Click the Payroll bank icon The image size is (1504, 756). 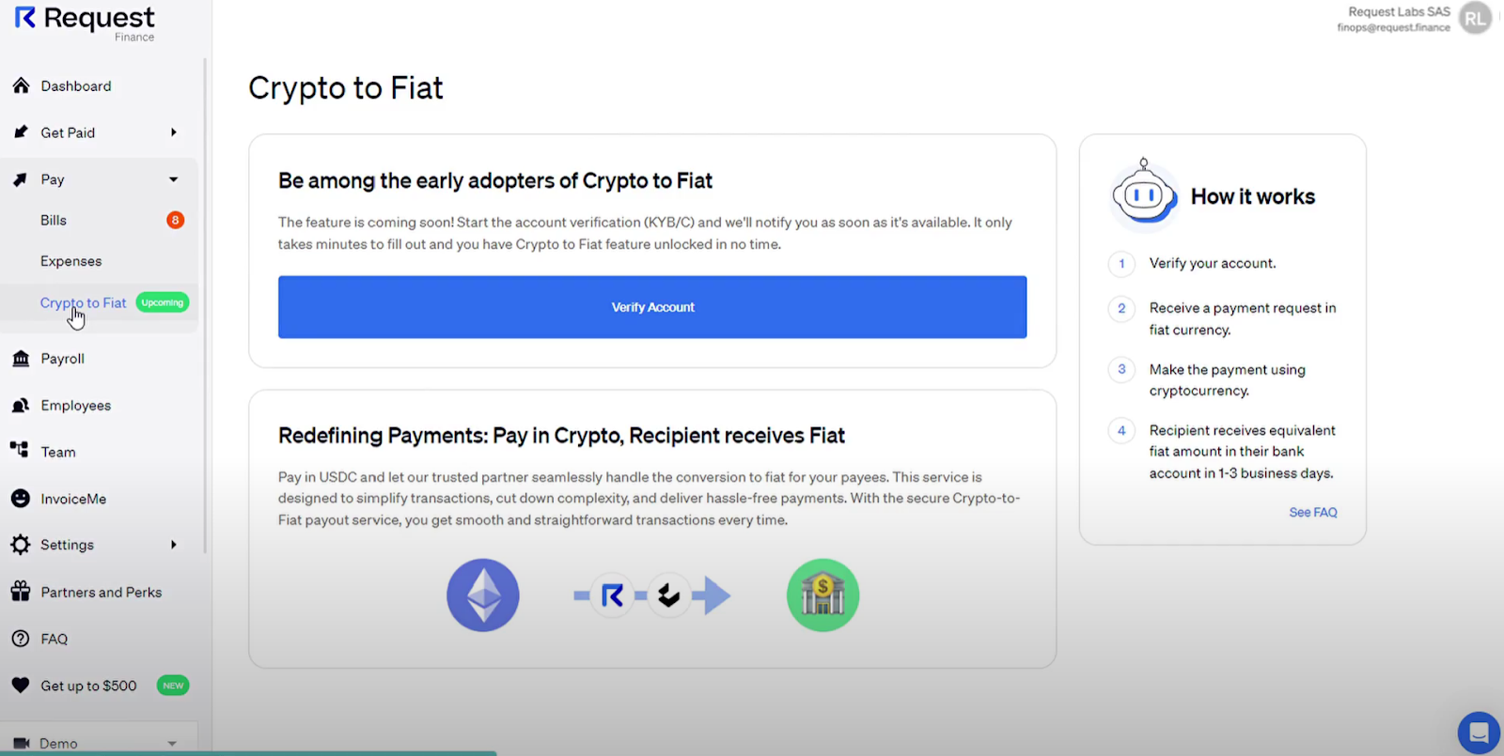[21, 359]
